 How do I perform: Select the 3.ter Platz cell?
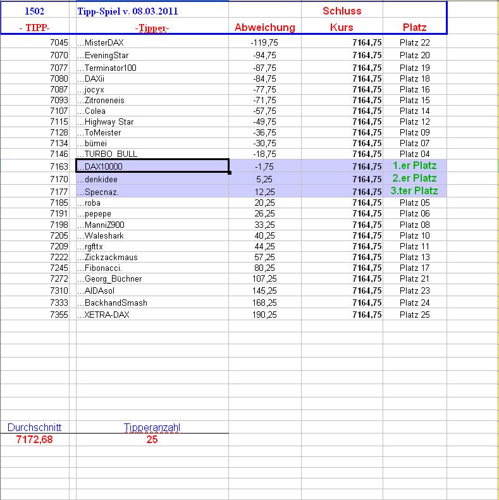(x=414, y=191)
